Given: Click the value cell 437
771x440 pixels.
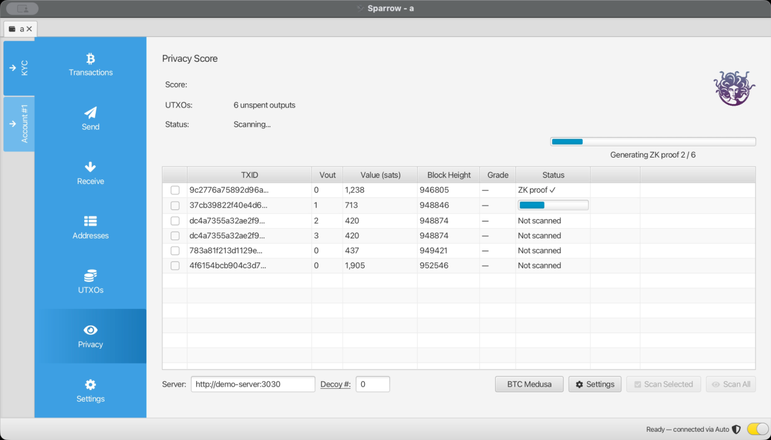Looking at the screenshot, I should [x=380, y=251].
